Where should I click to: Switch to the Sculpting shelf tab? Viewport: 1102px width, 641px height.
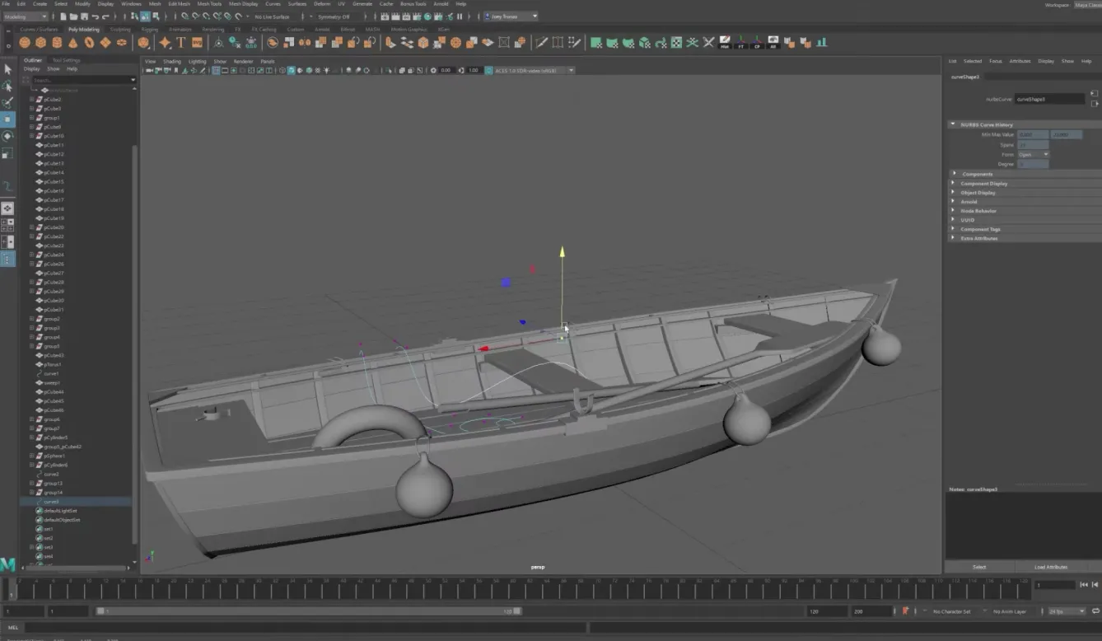pos(120,30)
